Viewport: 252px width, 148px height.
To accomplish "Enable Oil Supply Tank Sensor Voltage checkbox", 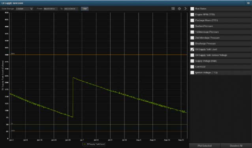I will 192,55.
